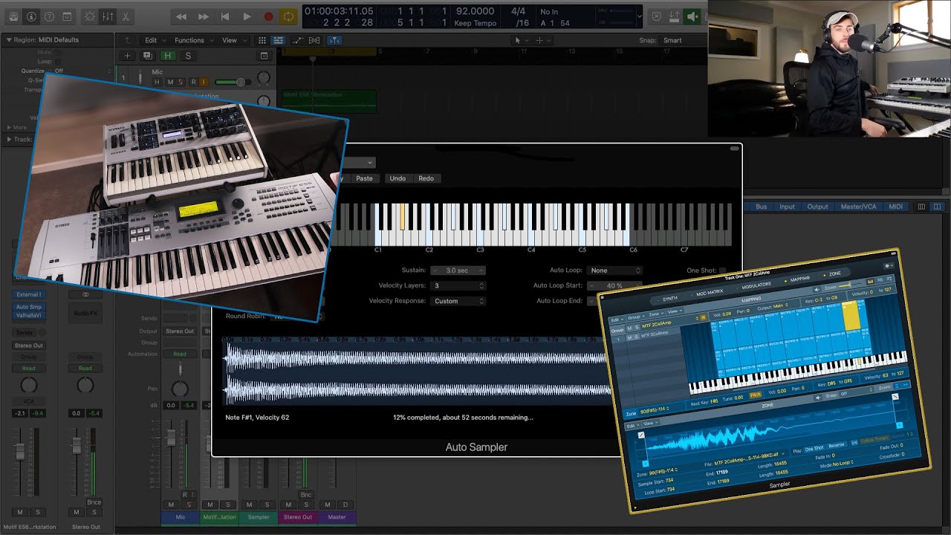Switch to the Bus tab in mixer
951x535 pixels.
click(x=761, y=207)
